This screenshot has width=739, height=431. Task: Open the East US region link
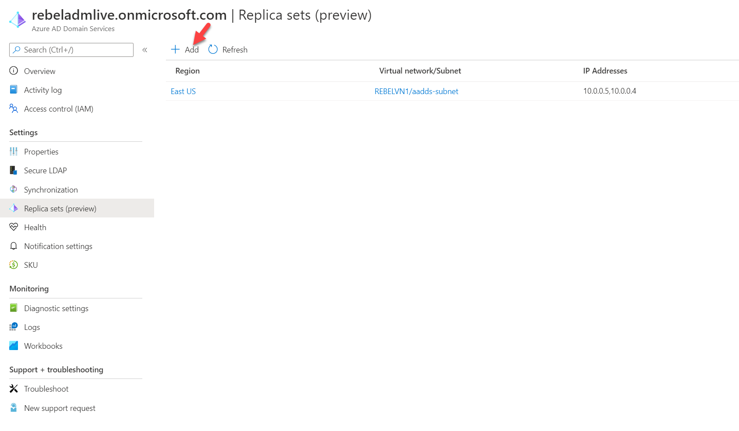coord(183,91)
